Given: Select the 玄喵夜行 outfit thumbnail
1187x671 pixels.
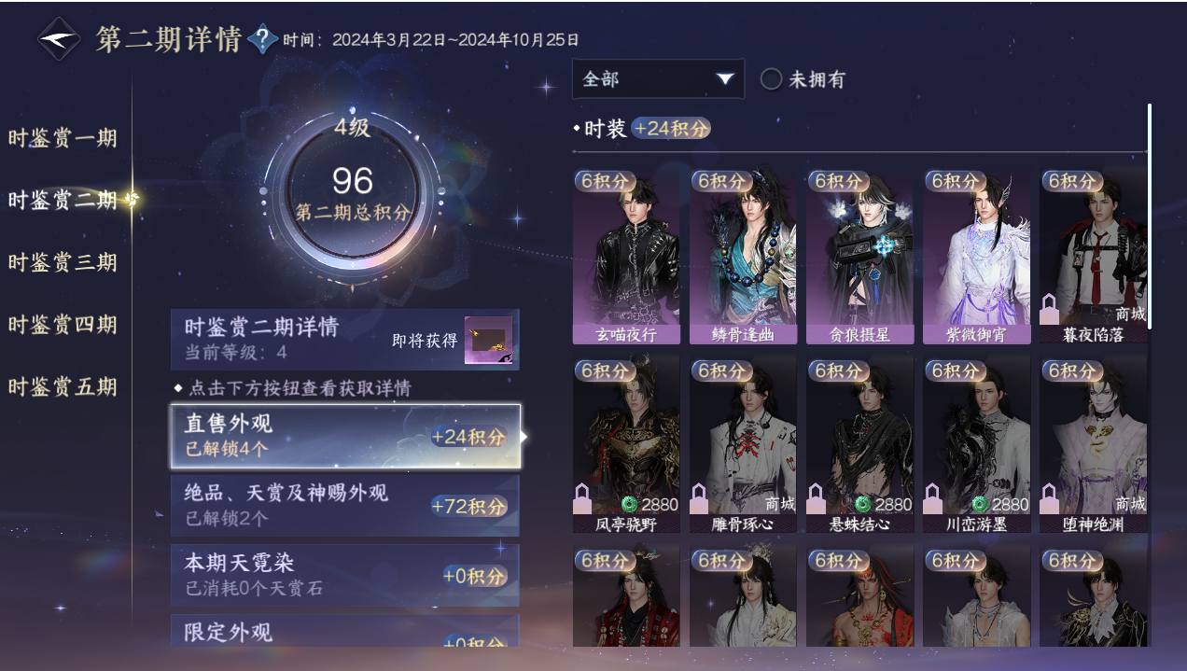Looking at the screenshot, I should pos(626,256).
